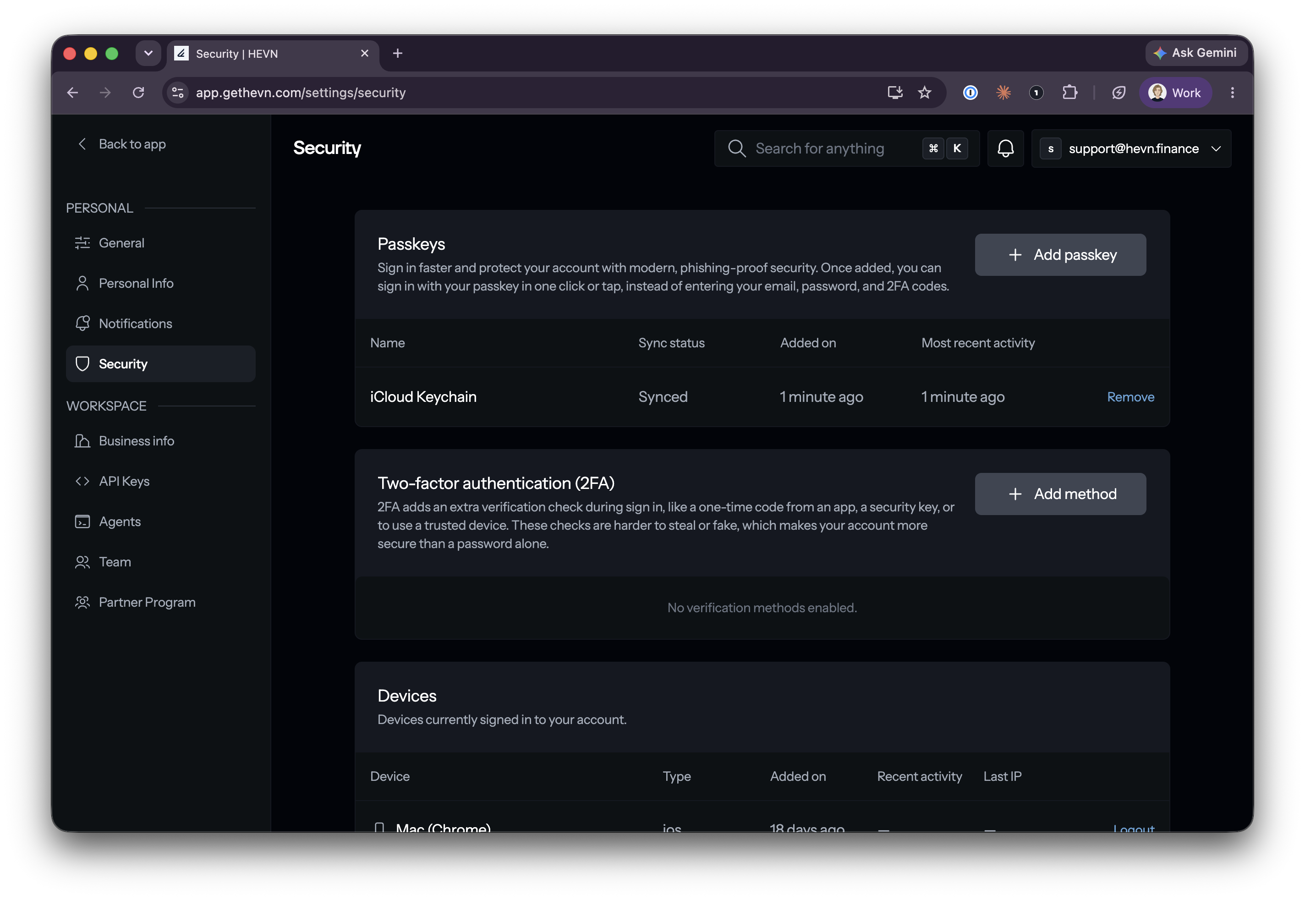This screenshot has width=1305, height=900.
Task: Go to Notifications settings
Action: pos(161,324)
